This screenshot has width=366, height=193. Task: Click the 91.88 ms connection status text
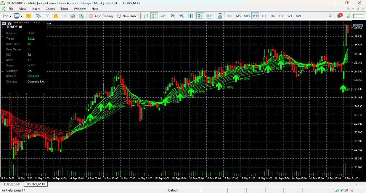click(x=347, y=190)
